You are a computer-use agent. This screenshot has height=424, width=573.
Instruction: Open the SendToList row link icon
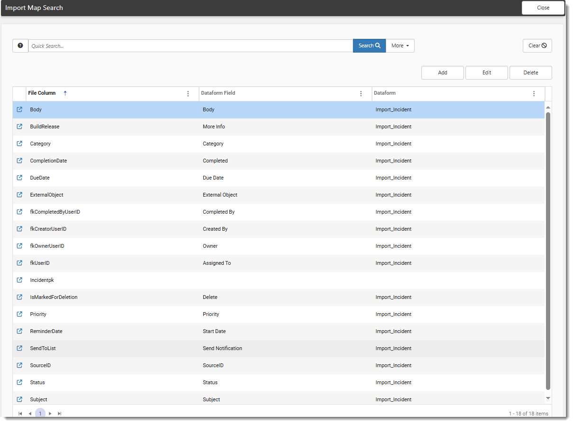click(x=19, y=348)
